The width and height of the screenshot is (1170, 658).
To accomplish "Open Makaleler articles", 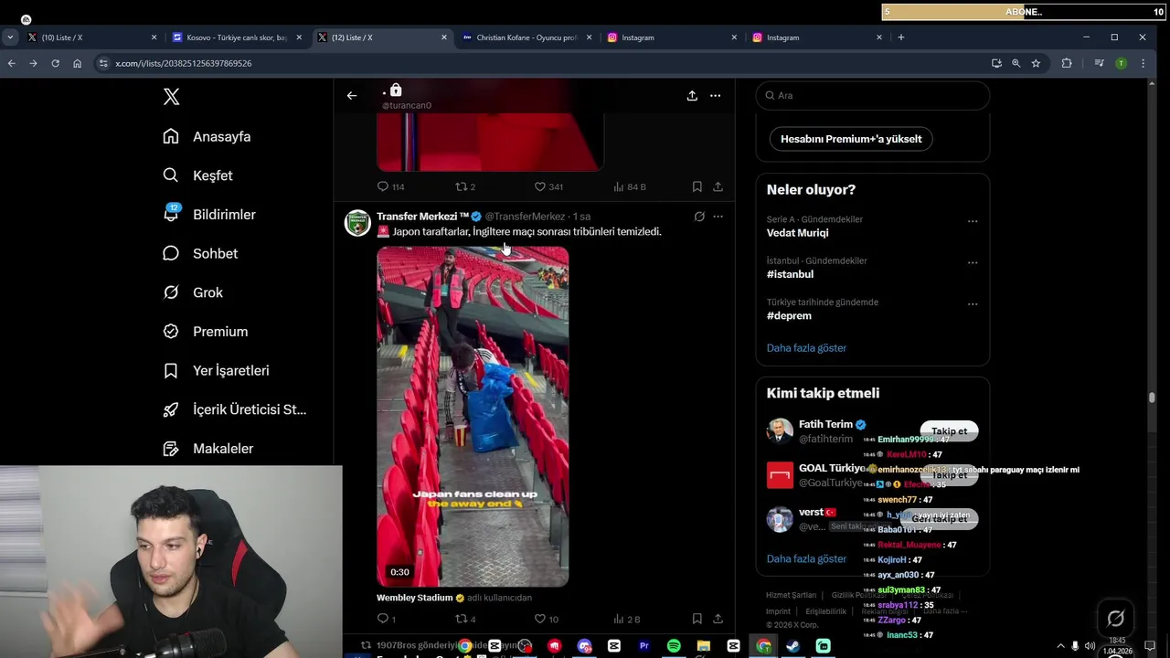I will (x=207, y=449).
